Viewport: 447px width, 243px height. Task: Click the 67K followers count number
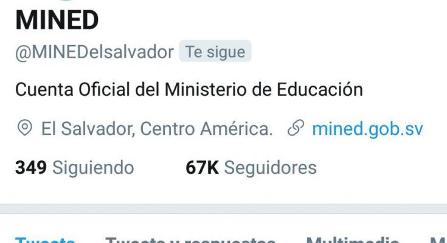202,168
